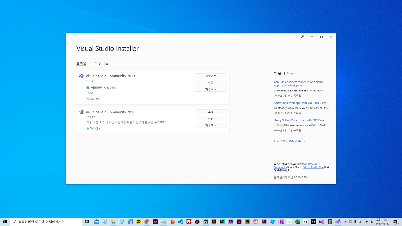Open the Mail app from the taskbar

pos(96,222)
